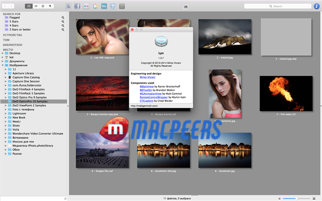Switch to map view mode

pyautogui.click(x=51, y=6)
